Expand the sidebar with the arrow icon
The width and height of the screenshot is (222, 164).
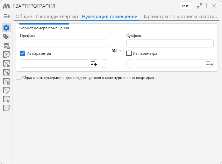pos(7,16)
